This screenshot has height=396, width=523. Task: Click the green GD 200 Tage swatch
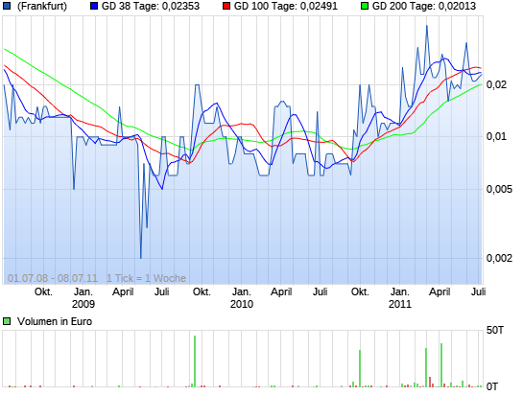(x=365, y=6)
